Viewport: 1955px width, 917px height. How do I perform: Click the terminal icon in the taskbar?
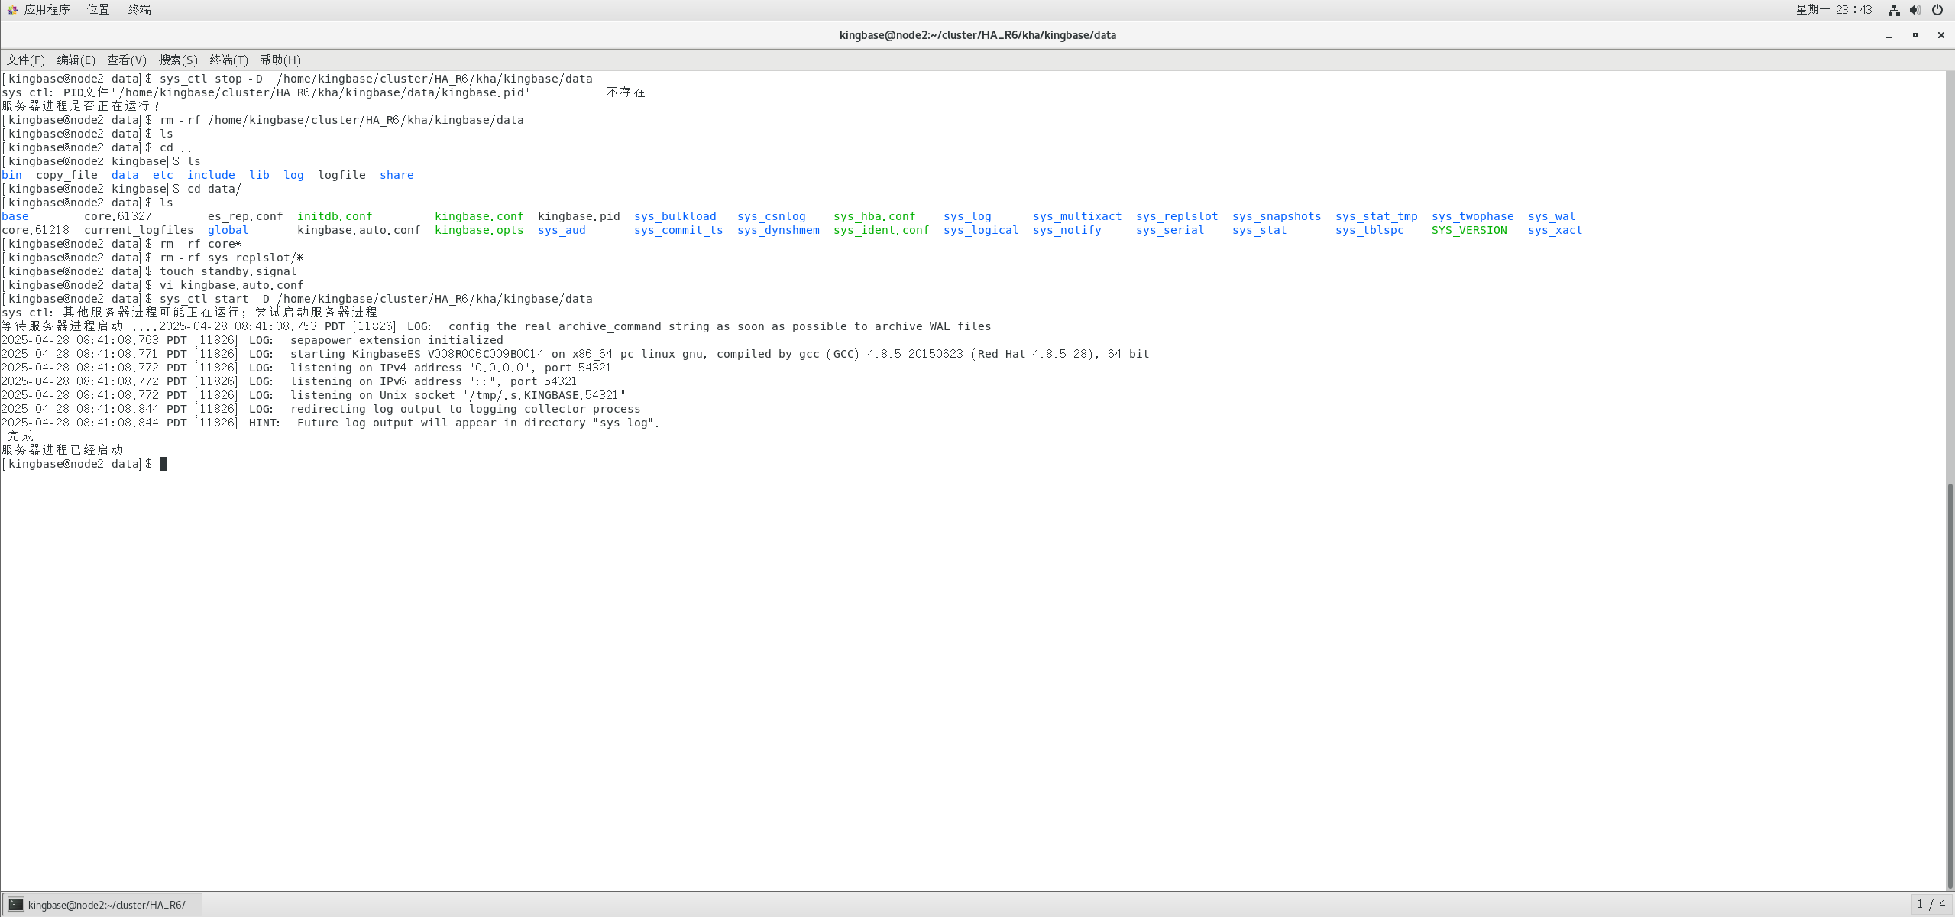pyautogui.click(x=16, y=904)
